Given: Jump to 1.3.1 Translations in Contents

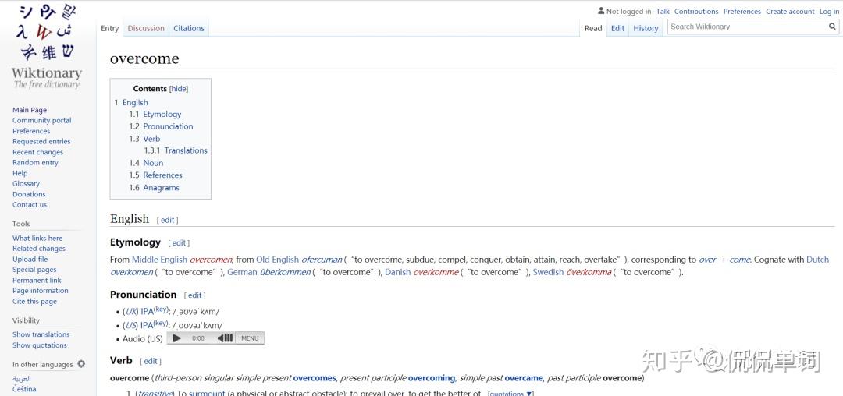Looking at the screenshot, I should (x=176, y=150).
